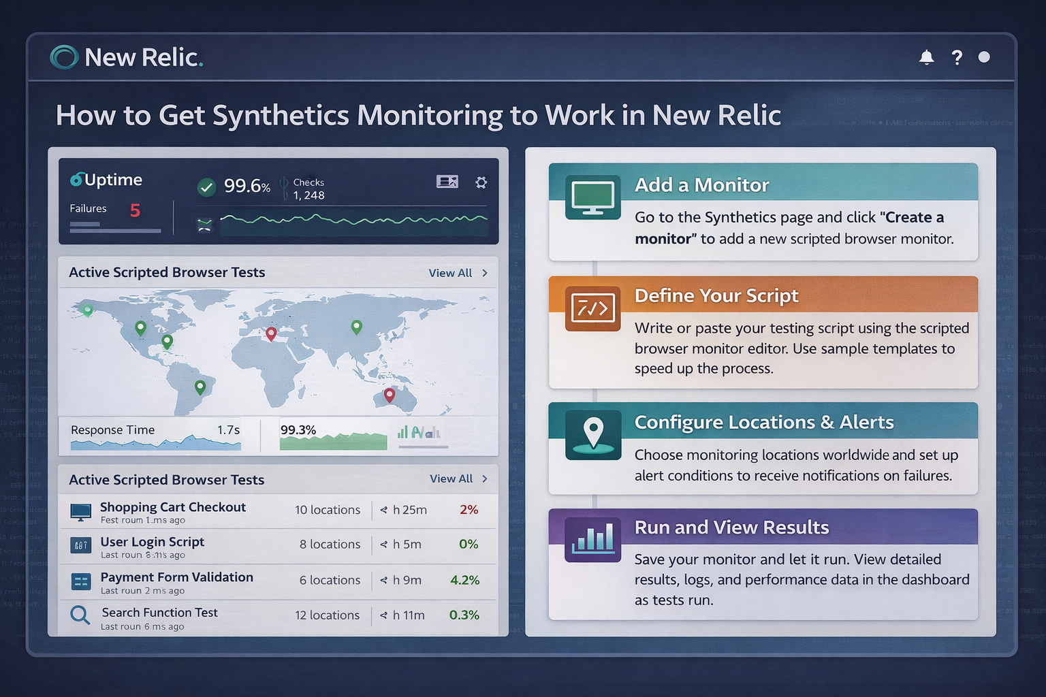Click the ABT icon beside User Login Script

click(x=80, y=545)
